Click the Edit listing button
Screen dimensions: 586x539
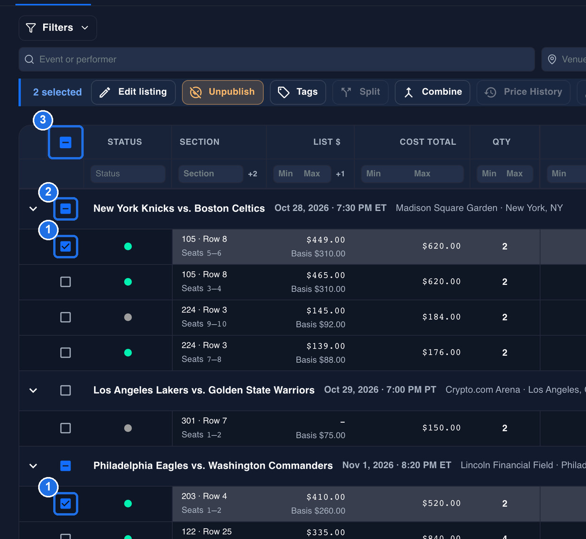(133, 92)
